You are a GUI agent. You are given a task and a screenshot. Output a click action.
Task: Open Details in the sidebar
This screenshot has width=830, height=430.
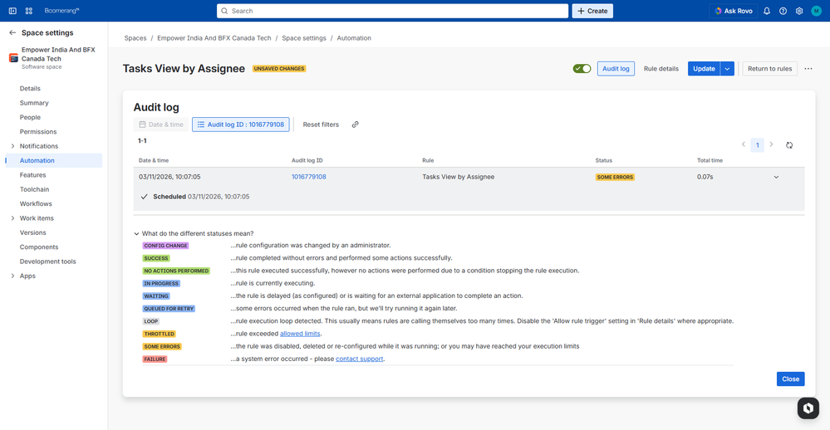point(30,88)
